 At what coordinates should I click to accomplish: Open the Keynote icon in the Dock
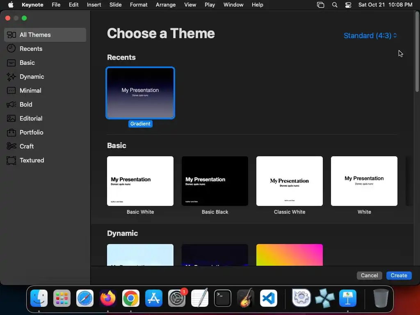348,298
